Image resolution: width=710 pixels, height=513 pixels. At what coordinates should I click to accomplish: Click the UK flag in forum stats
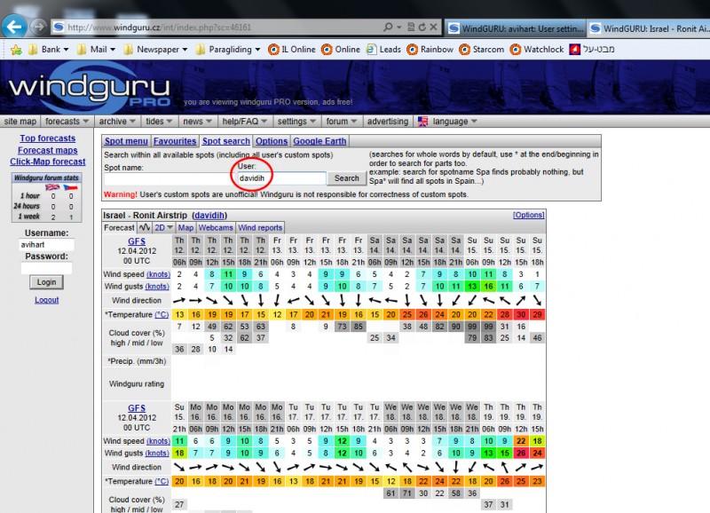[x=52, y=187]
